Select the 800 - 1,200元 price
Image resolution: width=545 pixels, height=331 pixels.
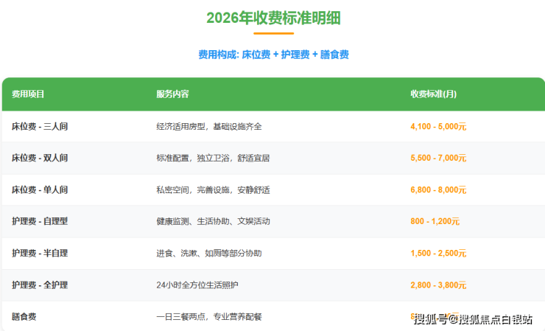tap(435, 221)
